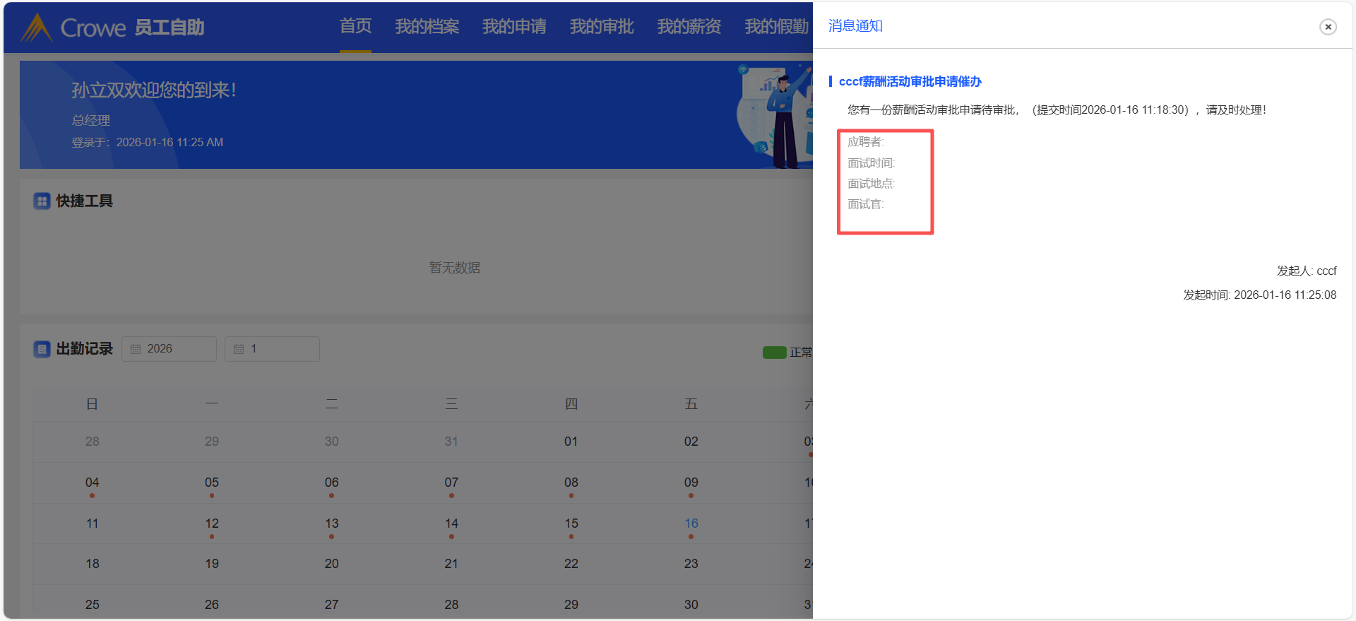
Task: Select calendar date 01
Action: (571, 442)
